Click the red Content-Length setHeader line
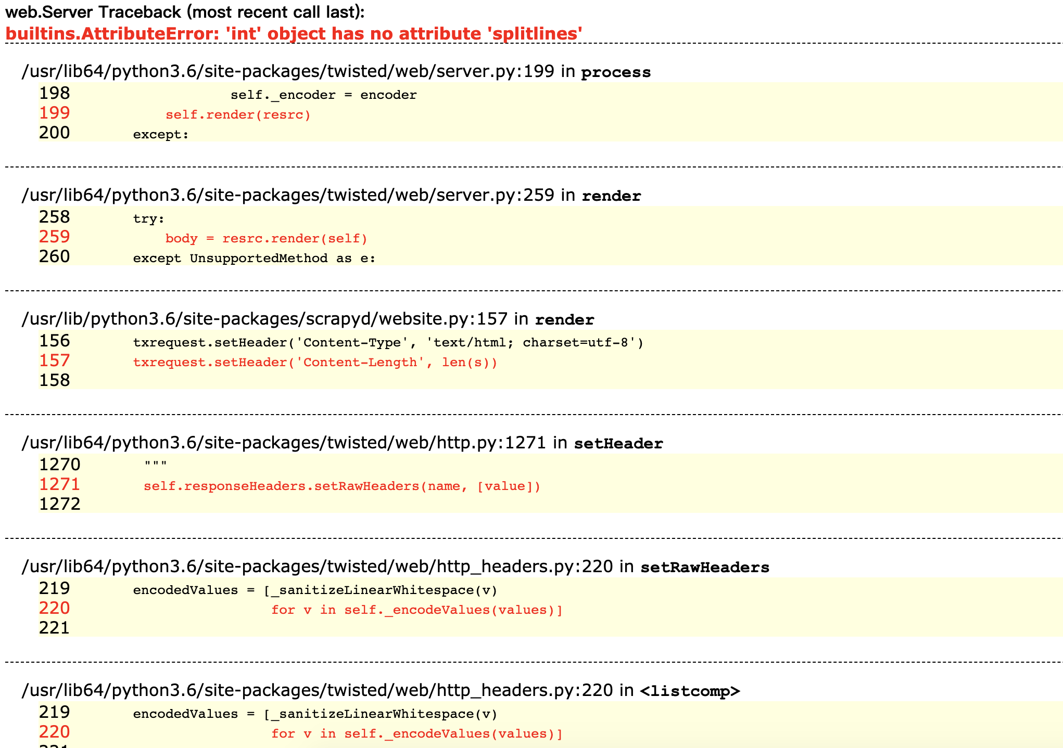Image resolution: width=1063 pixels, height=748 pixels. coord(315,362)
